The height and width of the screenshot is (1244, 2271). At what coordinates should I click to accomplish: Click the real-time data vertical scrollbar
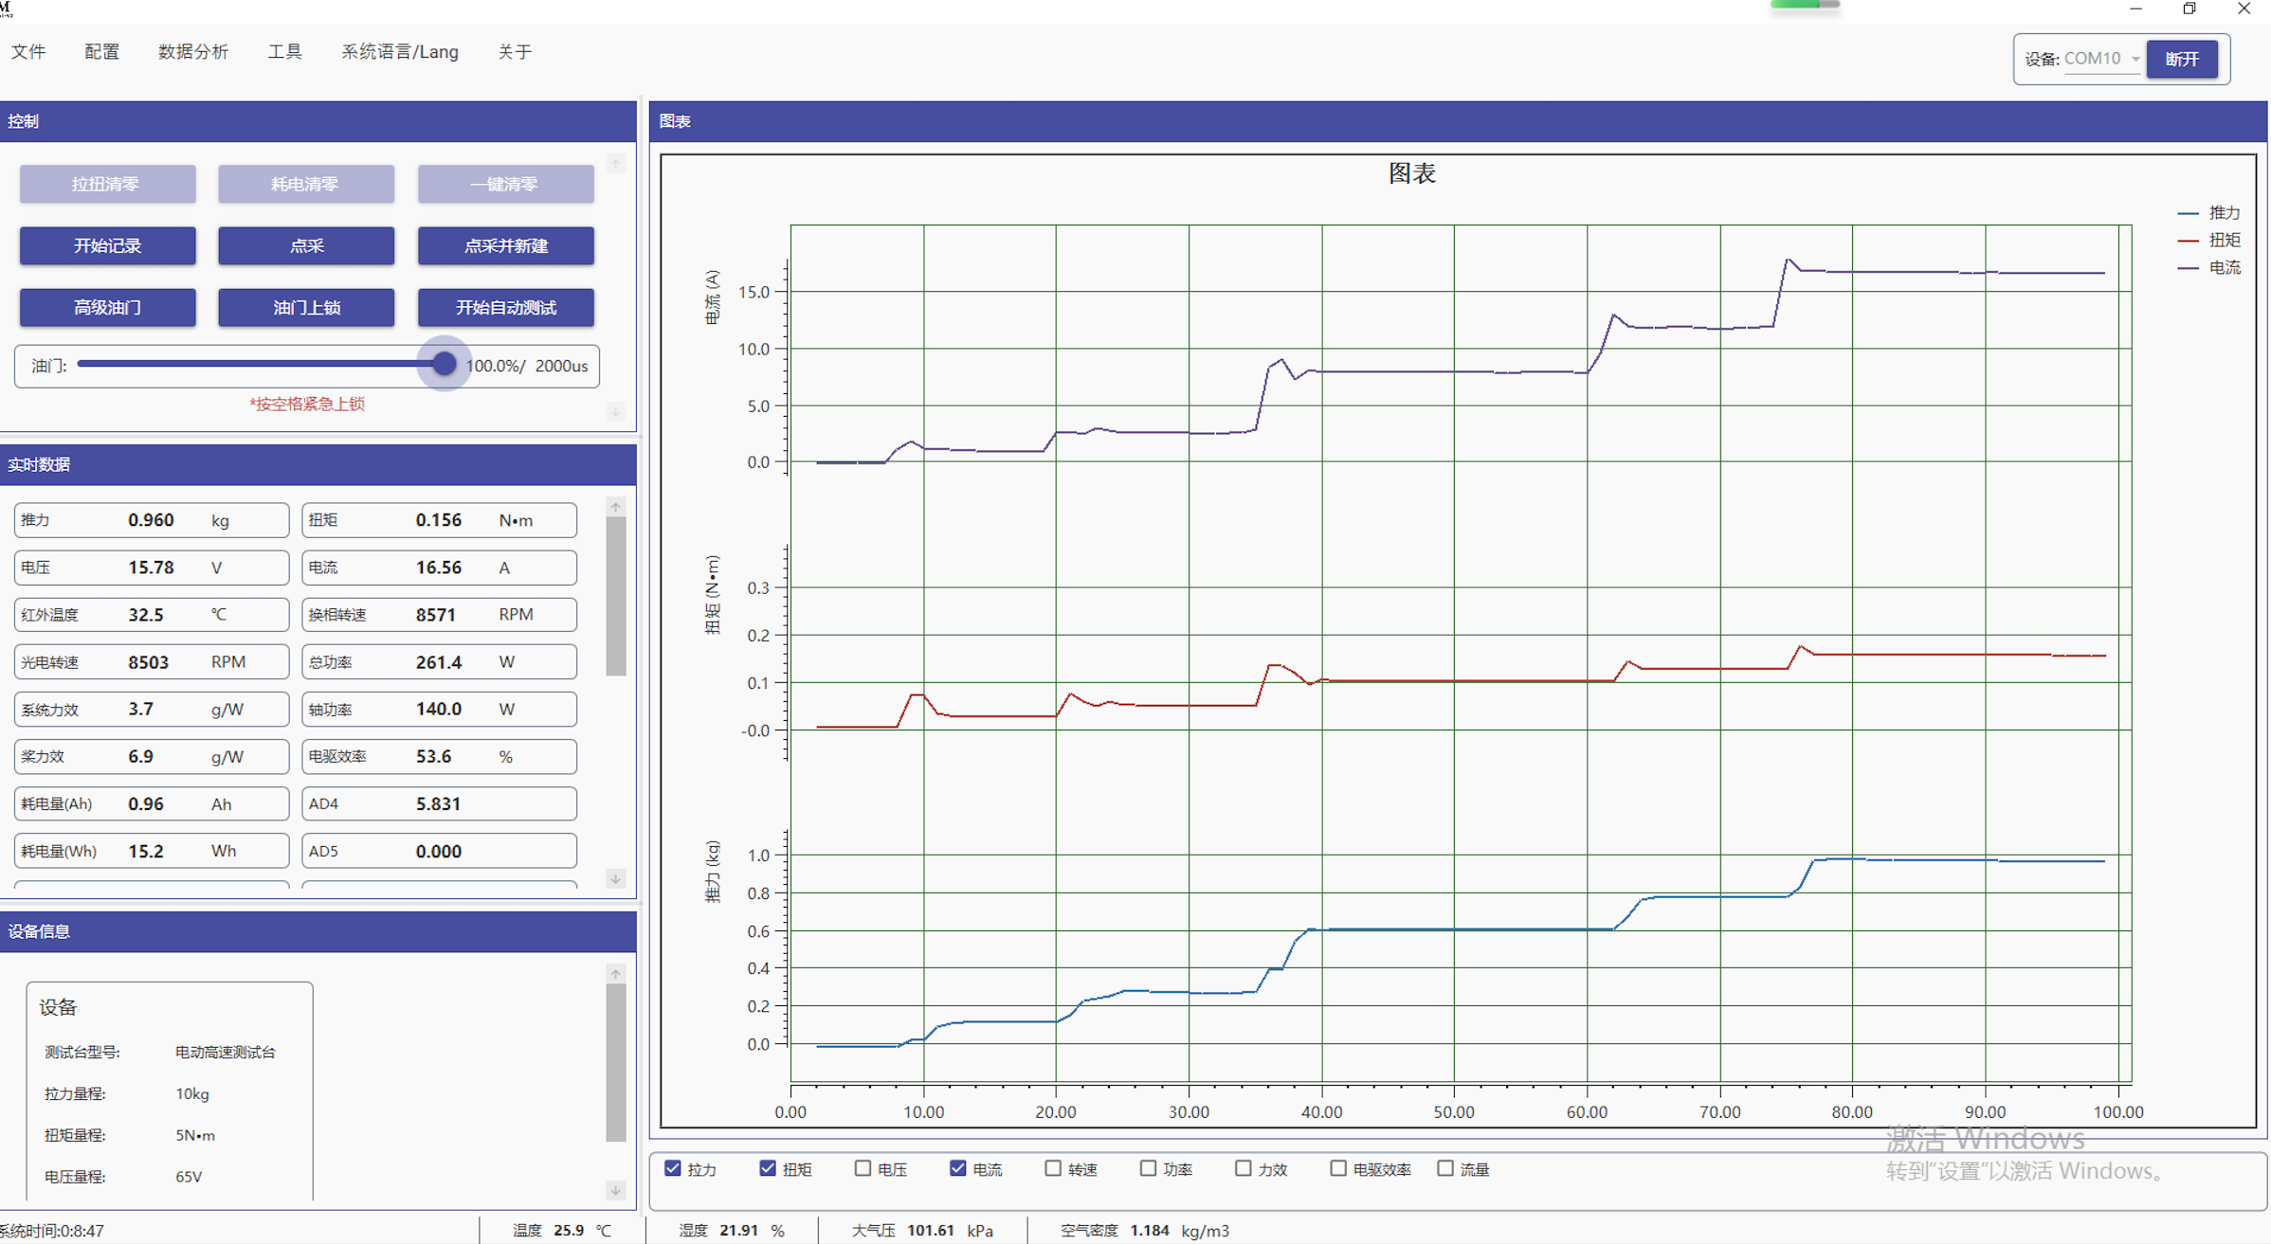(616, 597)
